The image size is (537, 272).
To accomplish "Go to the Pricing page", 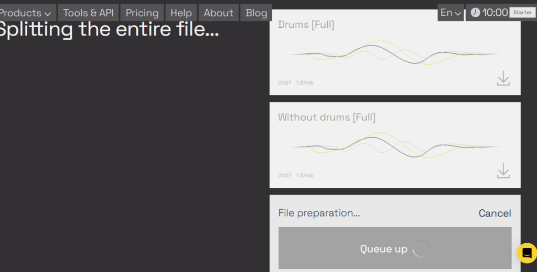I will pos(142,13).
